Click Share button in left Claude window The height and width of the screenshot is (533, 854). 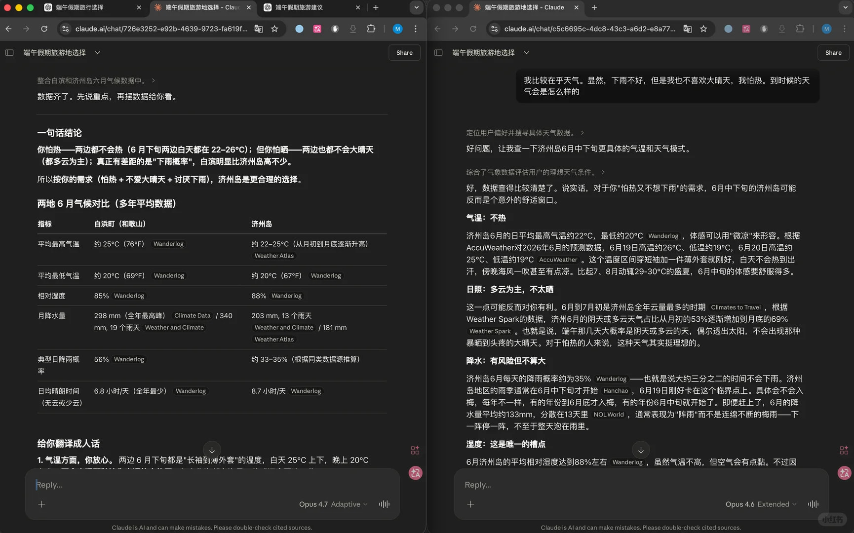click(404, 53)
